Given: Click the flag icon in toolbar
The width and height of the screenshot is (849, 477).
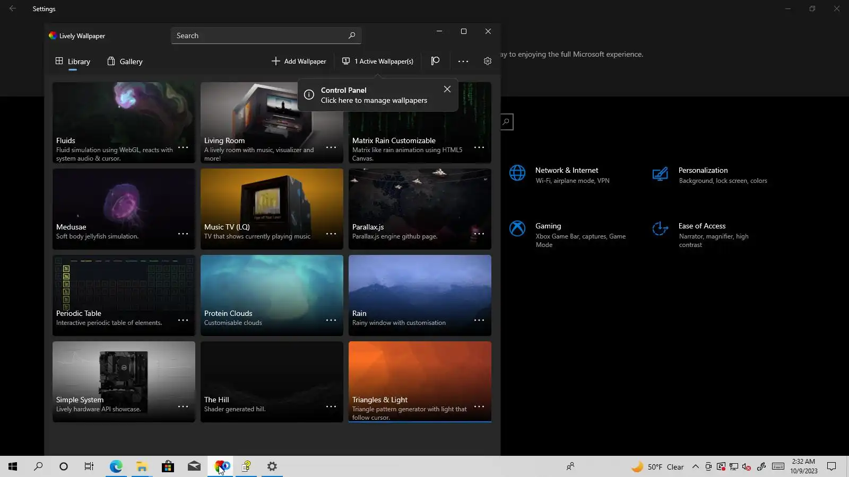Looking at the screenshot, I should (x=435, y=61).
